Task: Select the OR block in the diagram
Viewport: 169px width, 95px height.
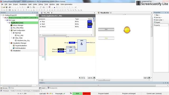Action: 71,50
